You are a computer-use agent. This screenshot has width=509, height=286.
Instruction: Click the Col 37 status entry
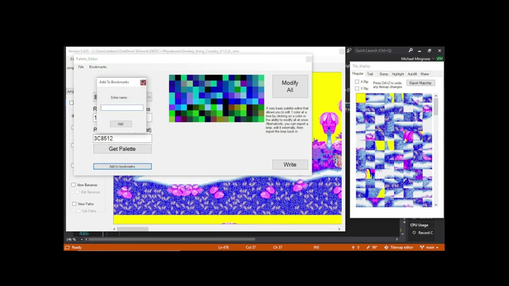(251, 247)
